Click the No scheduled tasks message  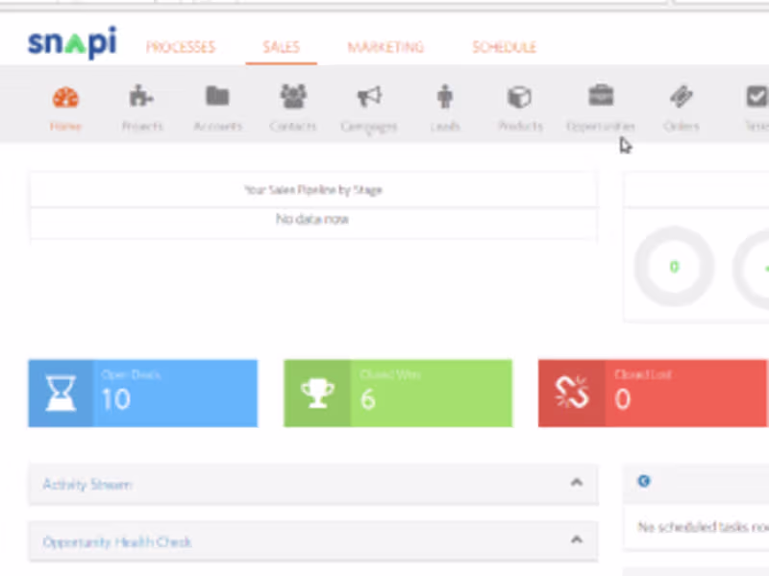pos(704,527)
